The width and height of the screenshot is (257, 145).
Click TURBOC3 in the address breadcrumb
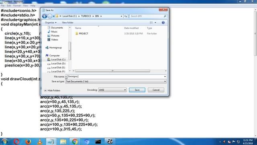click(x=86, y=16)
